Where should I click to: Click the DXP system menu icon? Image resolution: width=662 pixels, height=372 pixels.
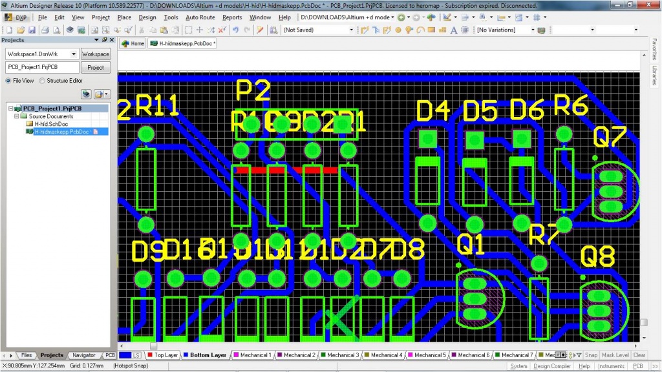(x=16, y=17)
